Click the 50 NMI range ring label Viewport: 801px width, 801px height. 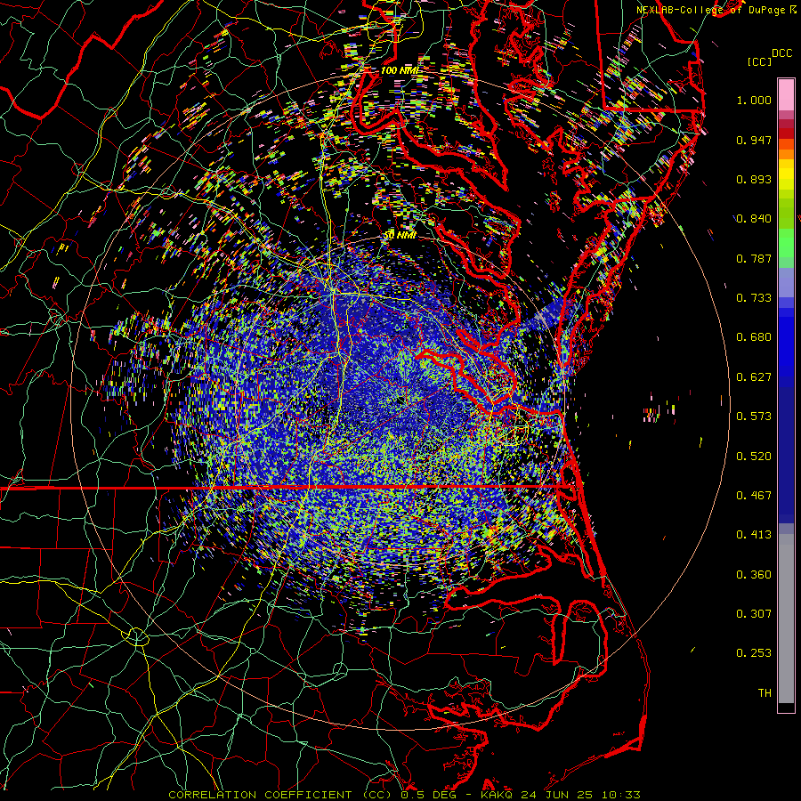tap(400, 236)
